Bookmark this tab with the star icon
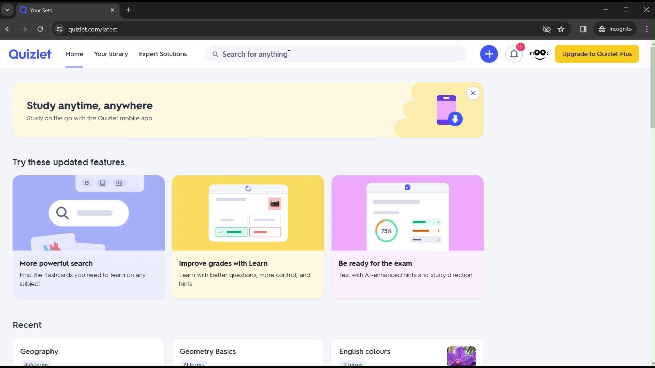 pyautogui.click(x=561, y=29)
